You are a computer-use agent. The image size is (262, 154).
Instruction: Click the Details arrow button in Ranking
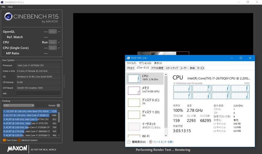coord(58,106)
